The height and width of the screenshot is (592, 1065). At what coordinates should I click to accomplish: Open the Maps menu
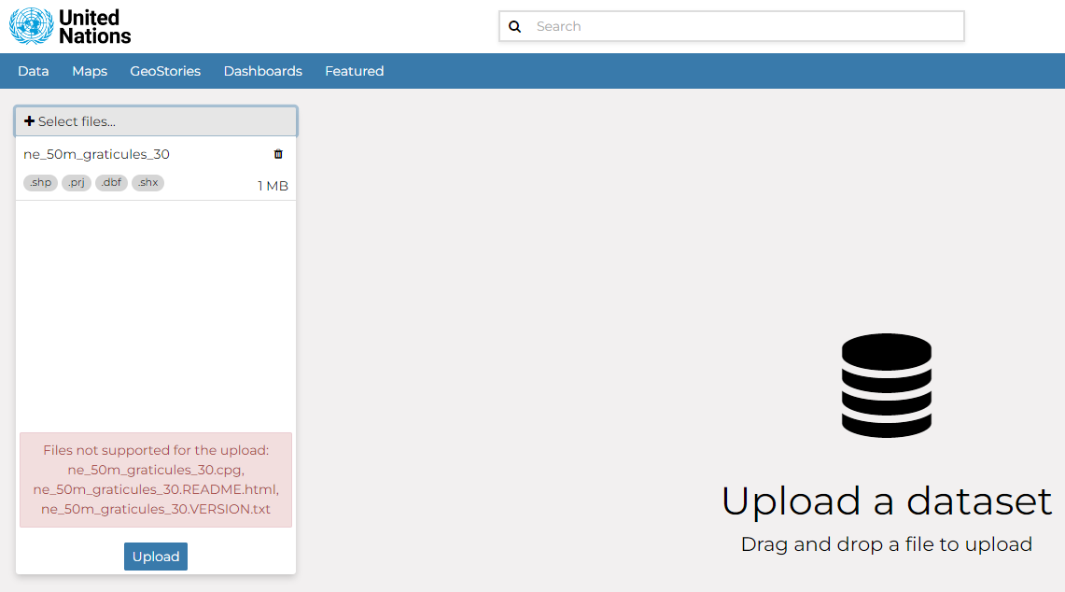pyautogui.click(x=90, y=71)
